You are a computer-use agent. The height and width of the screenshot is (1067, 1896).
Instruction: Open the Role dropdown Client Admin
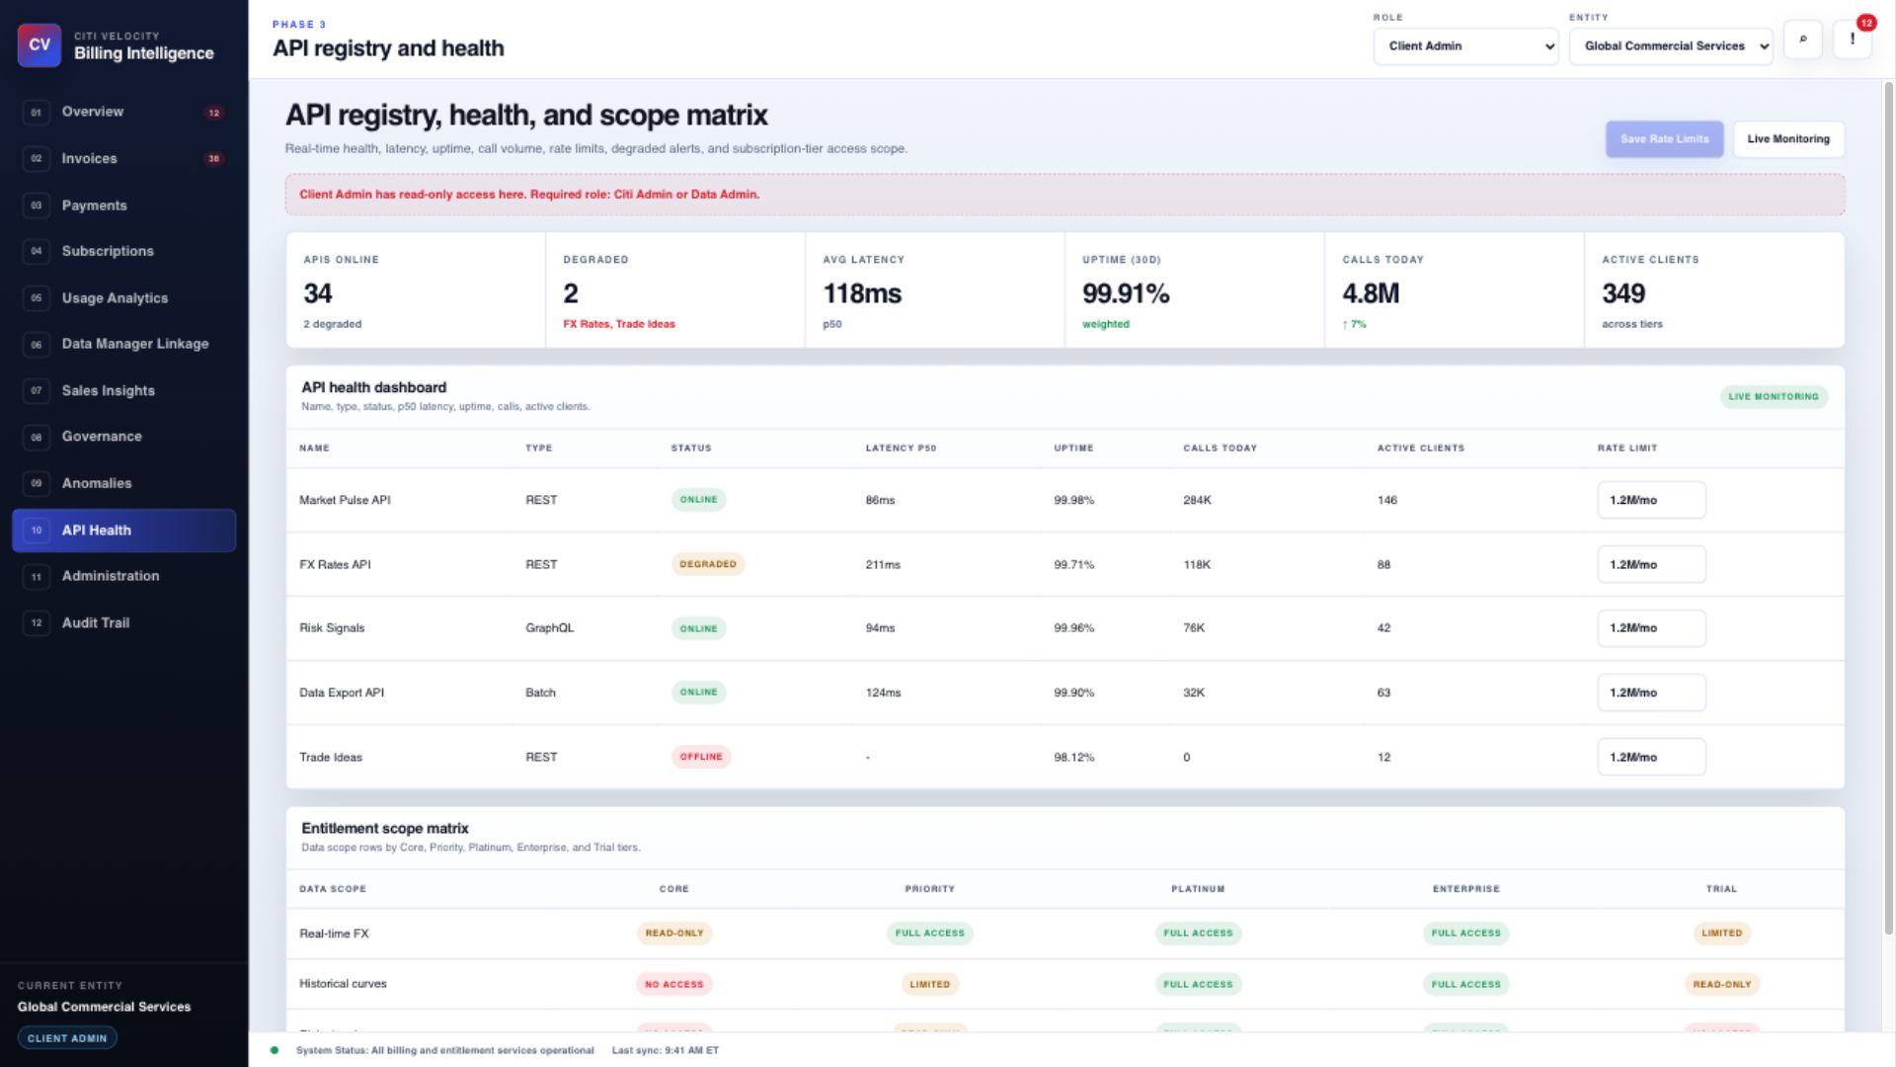click(x=1465, y=46)
